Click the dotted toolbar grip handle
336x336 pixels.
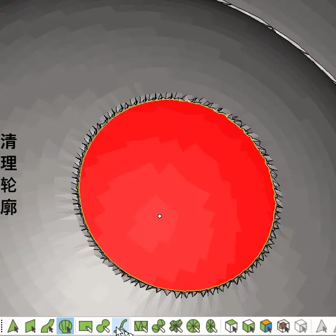tap(2, 326)
